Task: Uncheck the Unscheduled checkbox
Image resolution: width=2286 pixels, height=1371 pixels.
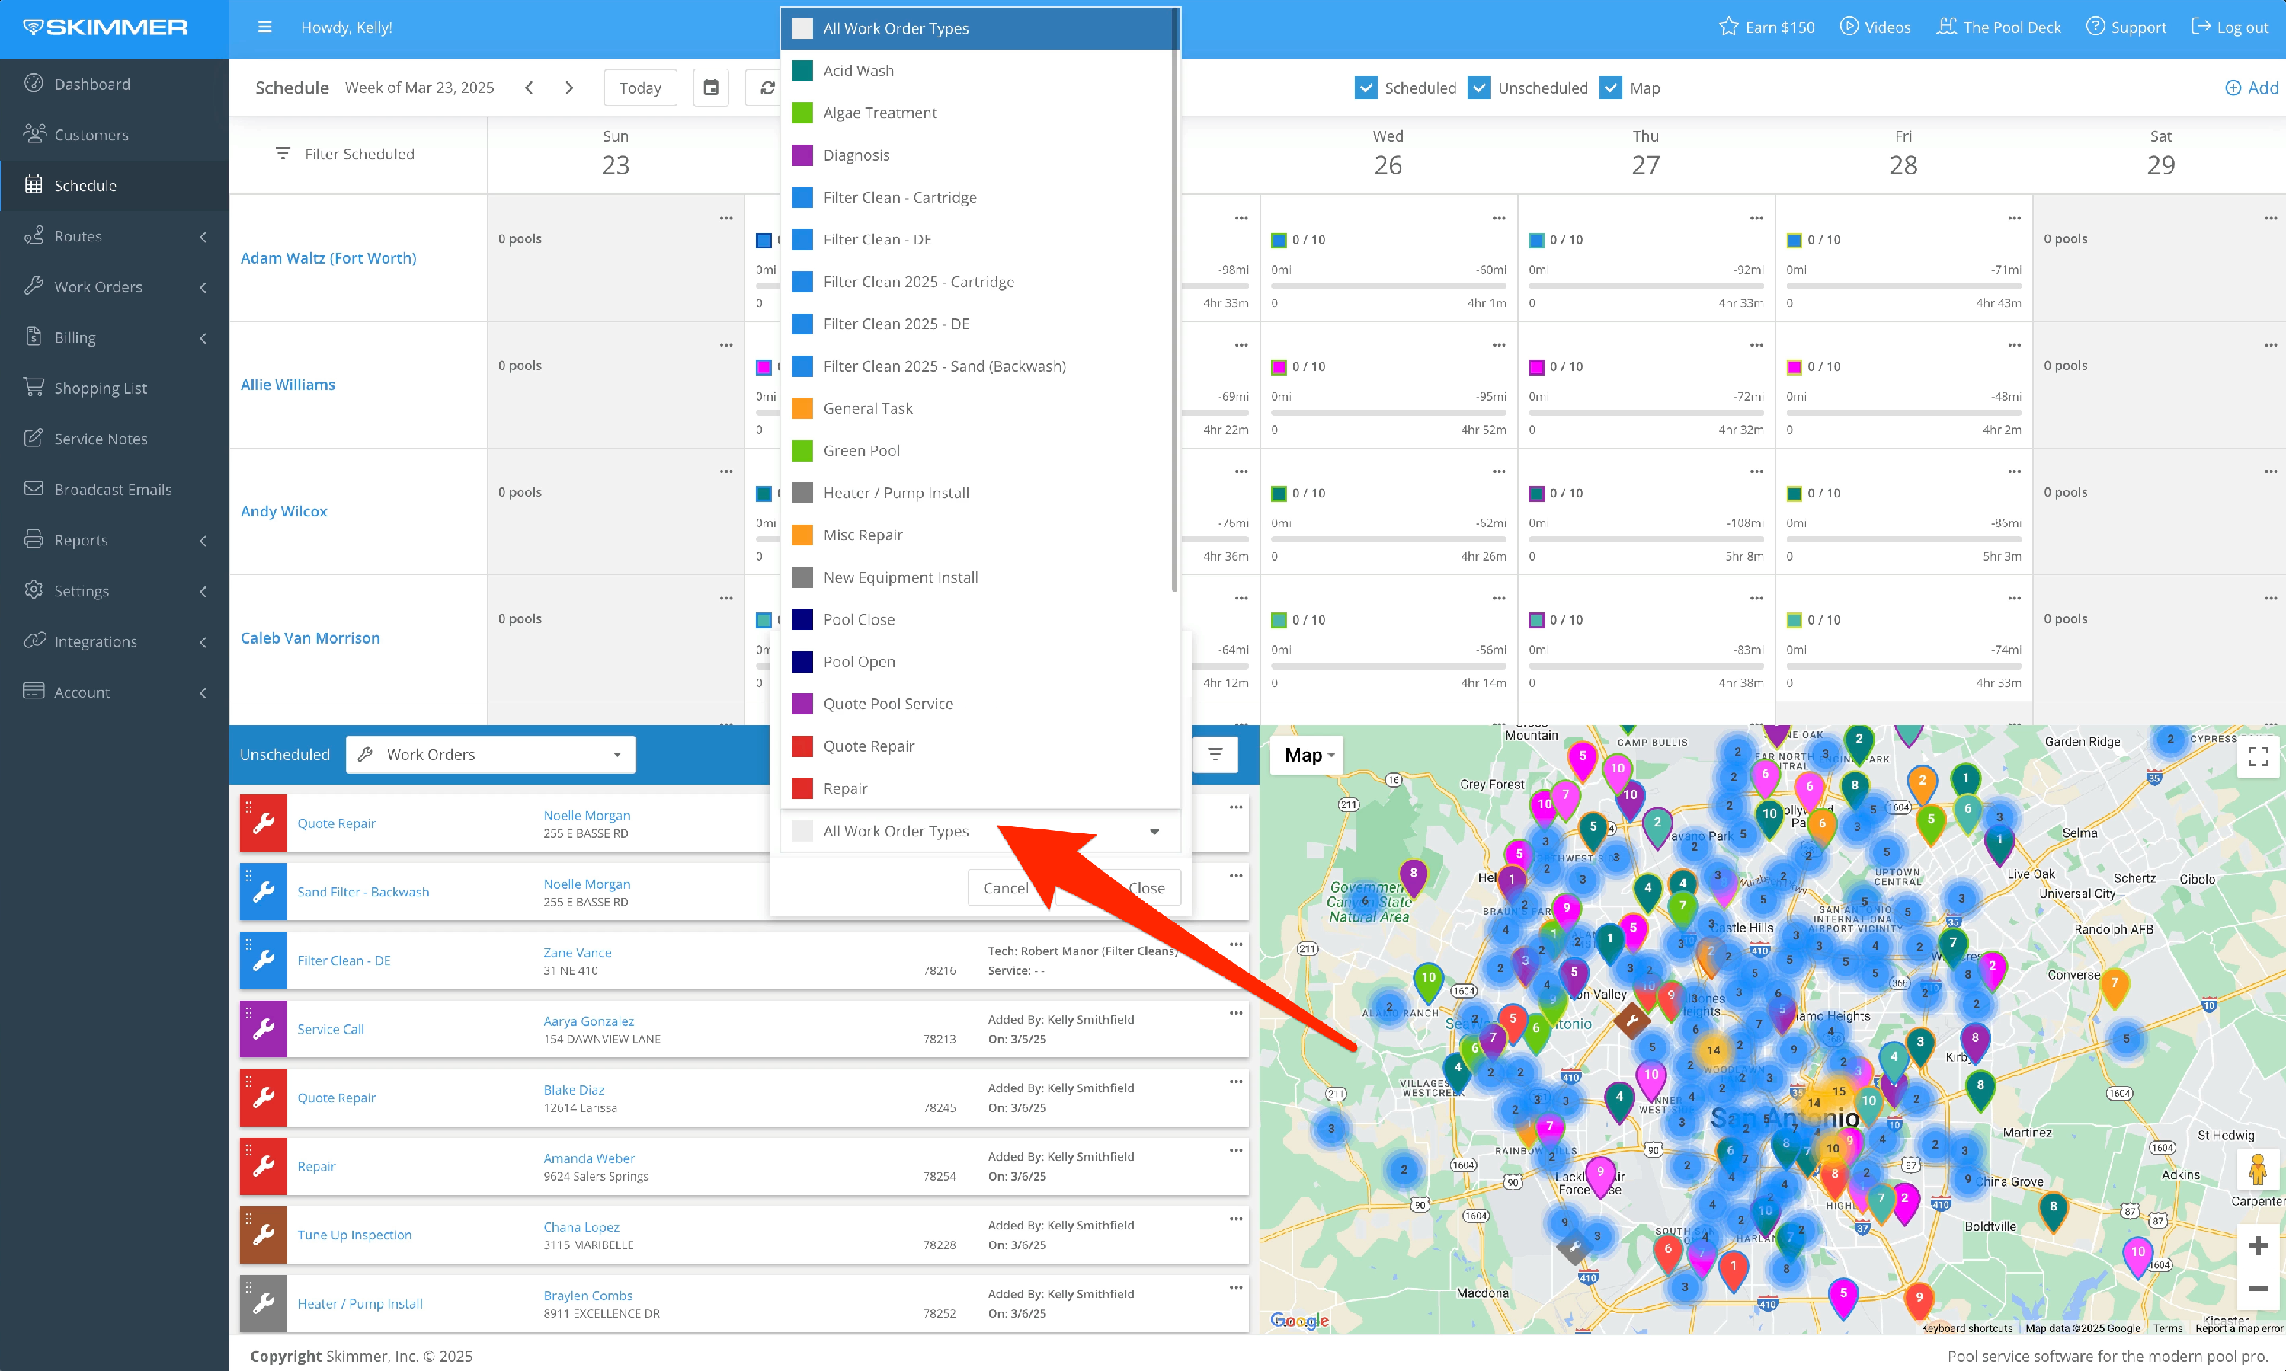Action: 1479,88
